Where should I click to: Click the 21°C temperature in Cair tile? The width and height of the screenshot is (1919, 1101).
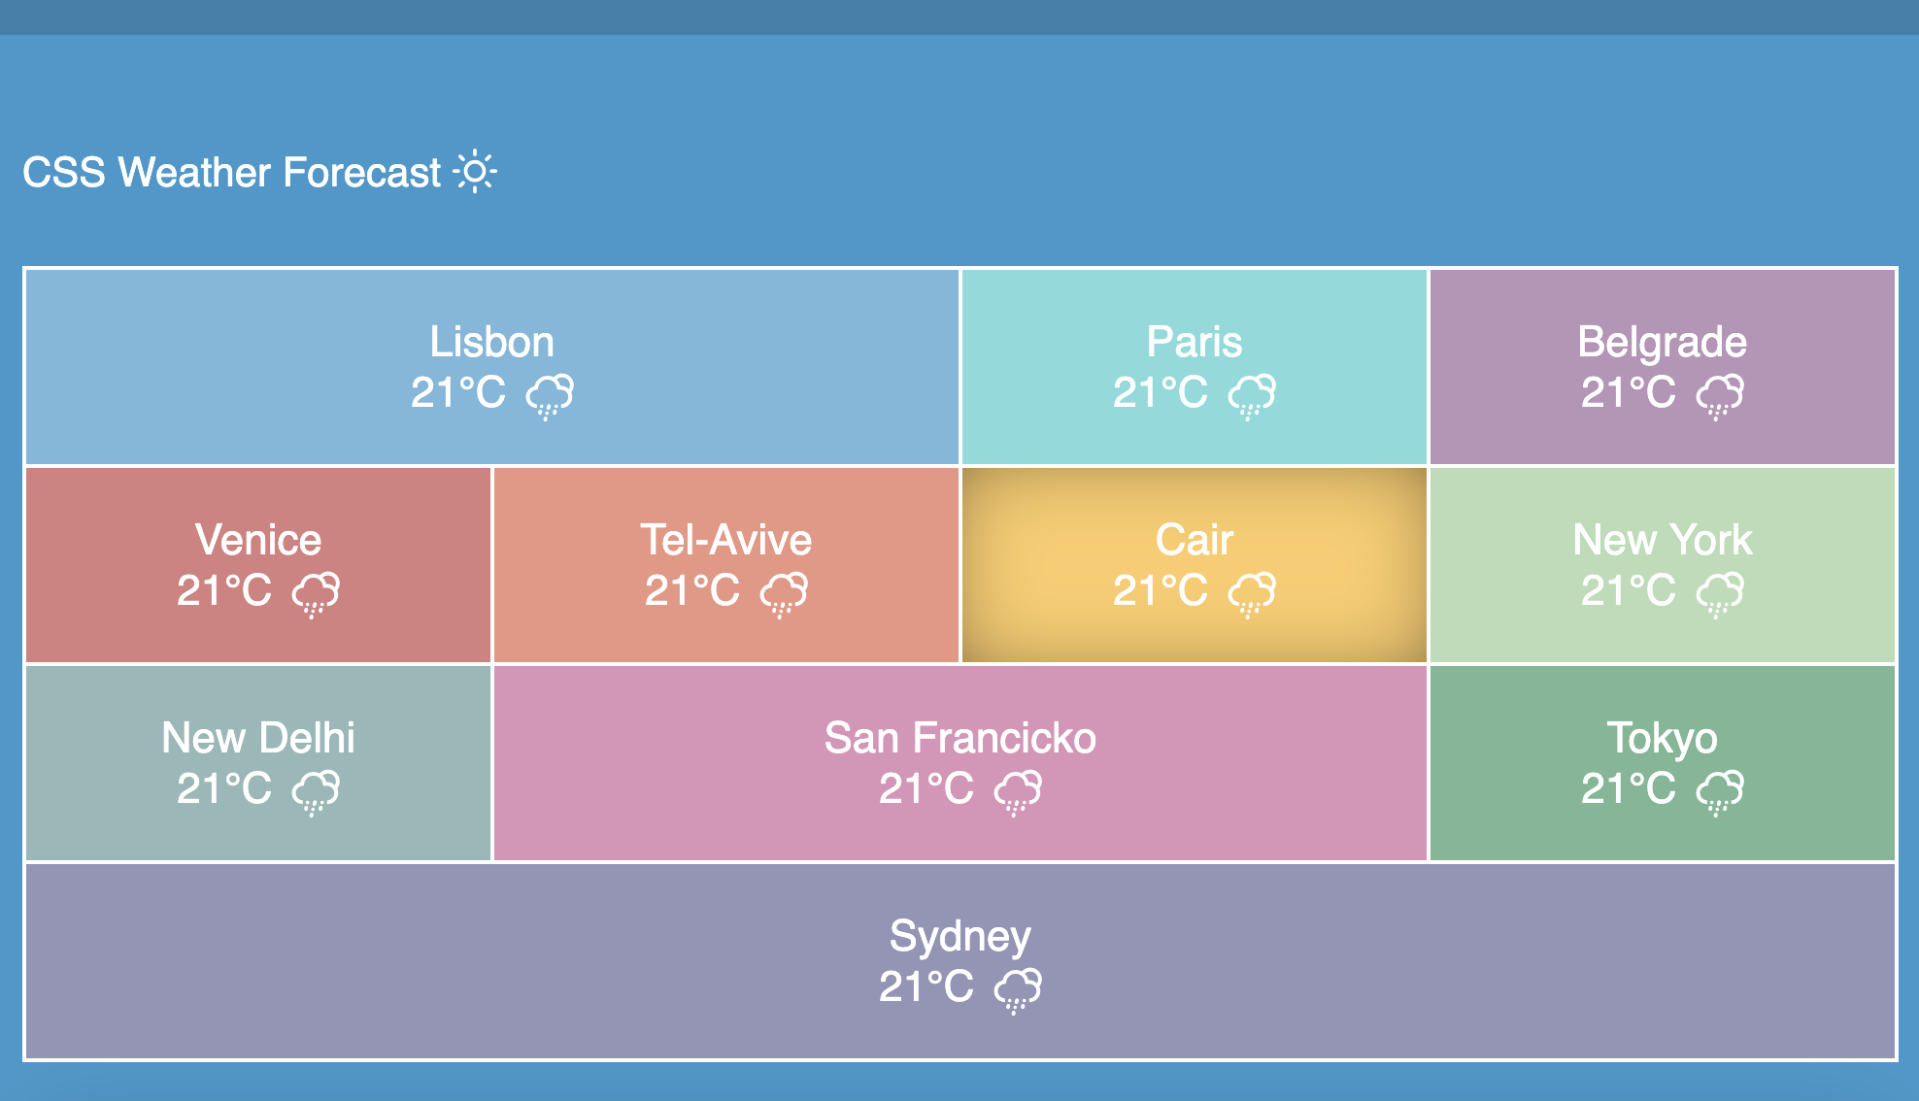point(1161,590)
